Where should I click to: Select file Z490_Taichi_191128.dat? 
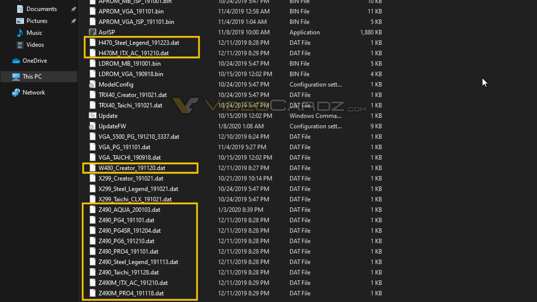[129, 272]
